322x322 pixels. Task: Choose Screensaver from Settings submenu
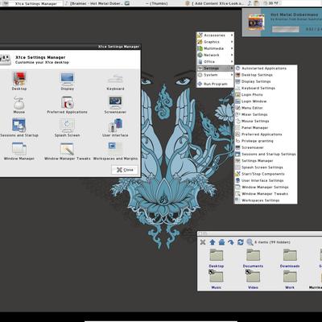tap(266, 147)
